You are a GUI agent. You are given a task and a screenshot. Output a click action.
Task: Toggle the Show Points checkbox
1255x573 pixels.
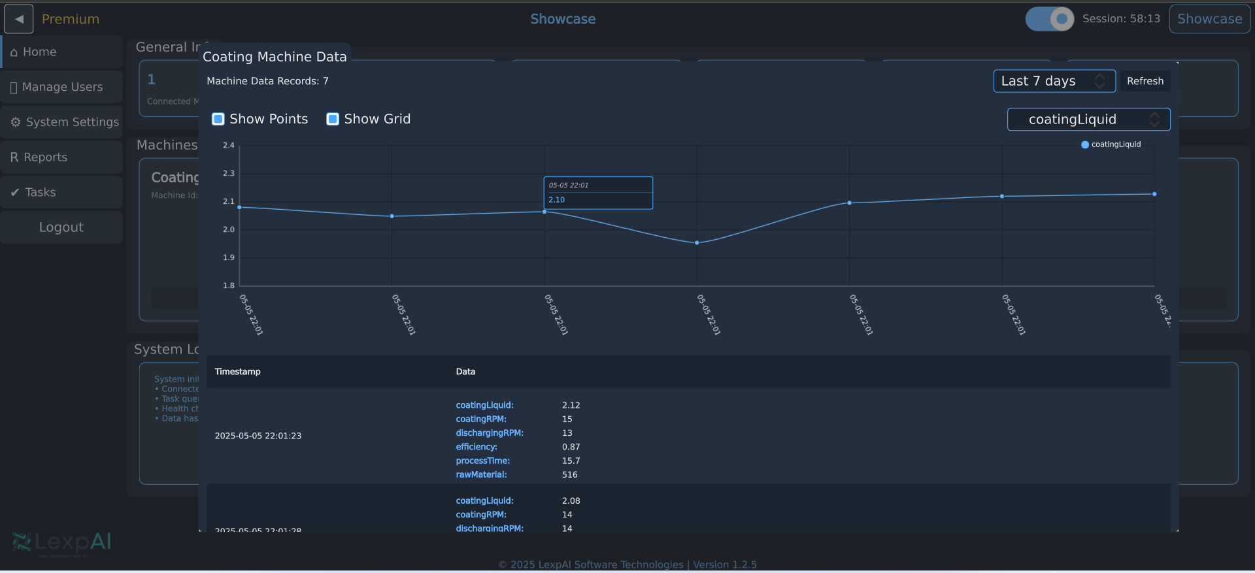point(218,119)
